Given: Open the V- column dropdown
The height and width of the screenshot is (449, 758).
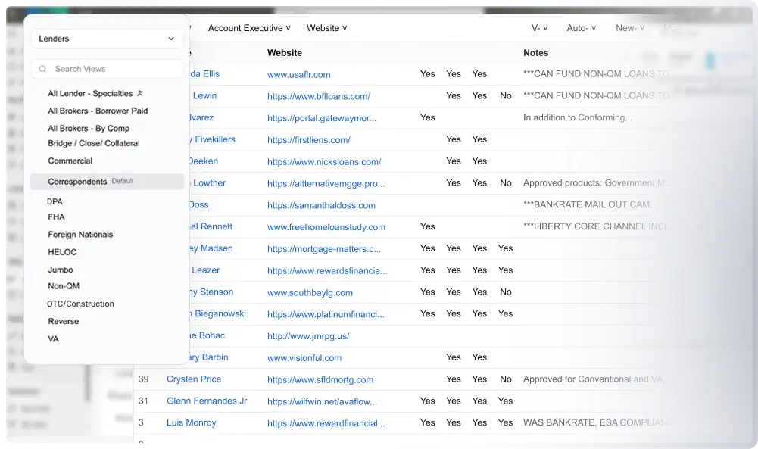Looking at the screenshot, I should click(539, 28).
